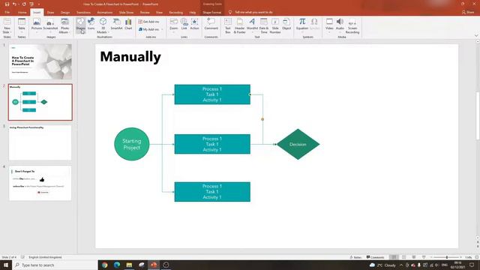Click the Tell me what you want to do box
This screenshot has width=480, height=270.
click(253, 12)
